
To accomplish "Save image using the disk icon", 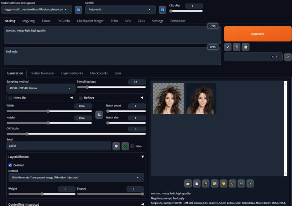I will click(197, 184).
